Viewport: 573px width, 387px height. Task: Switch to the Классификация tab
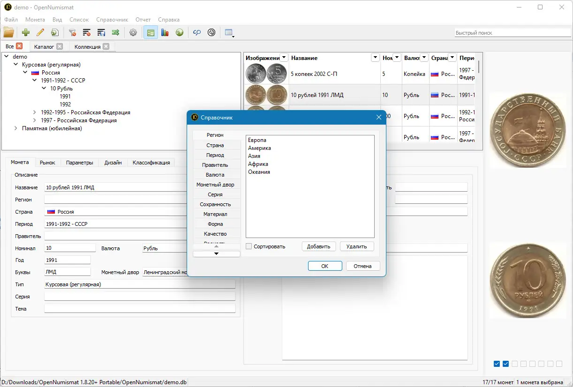[151, 163]
